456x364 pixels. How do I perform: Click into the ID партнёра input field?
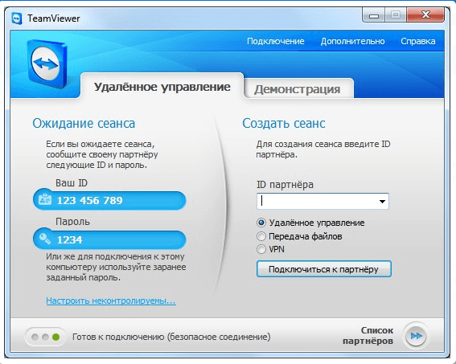pyautogui.click(x=317, y=202)
